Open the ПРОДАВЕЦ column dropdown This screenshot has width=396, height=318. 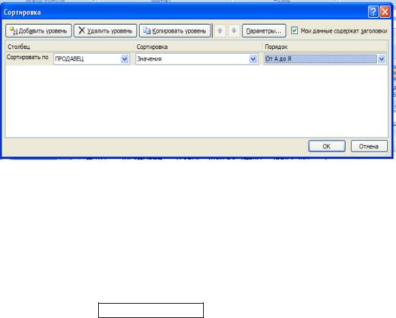(125, 59)
